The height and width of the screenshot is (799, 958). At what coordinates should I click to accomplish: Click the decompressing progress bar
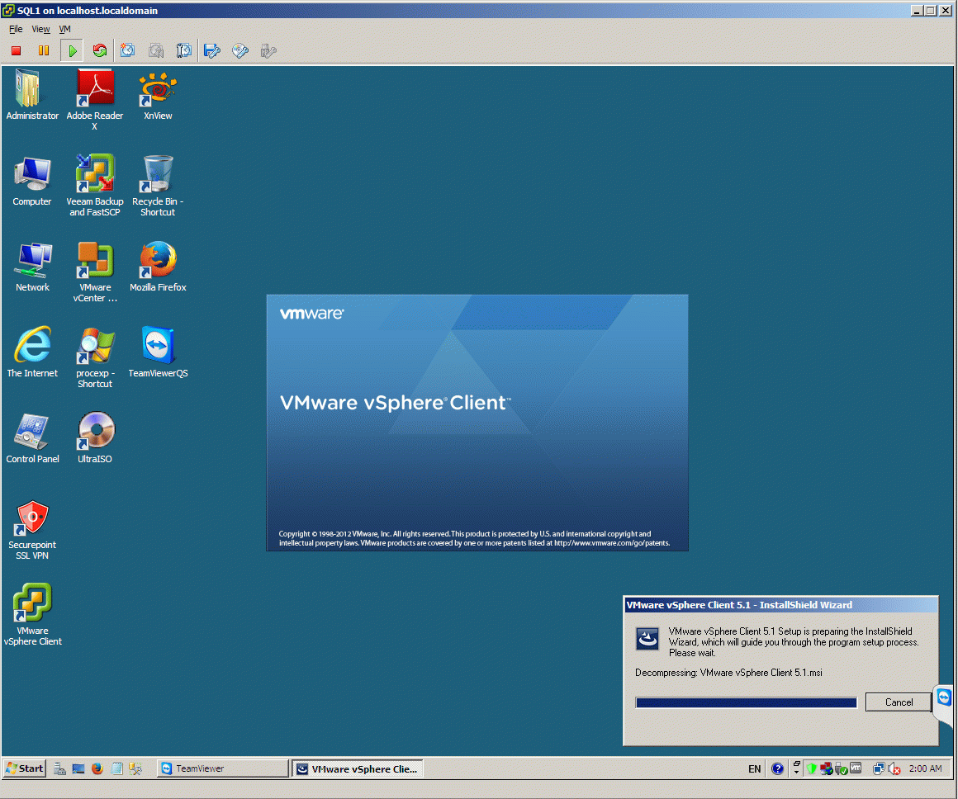click(746, 702)
